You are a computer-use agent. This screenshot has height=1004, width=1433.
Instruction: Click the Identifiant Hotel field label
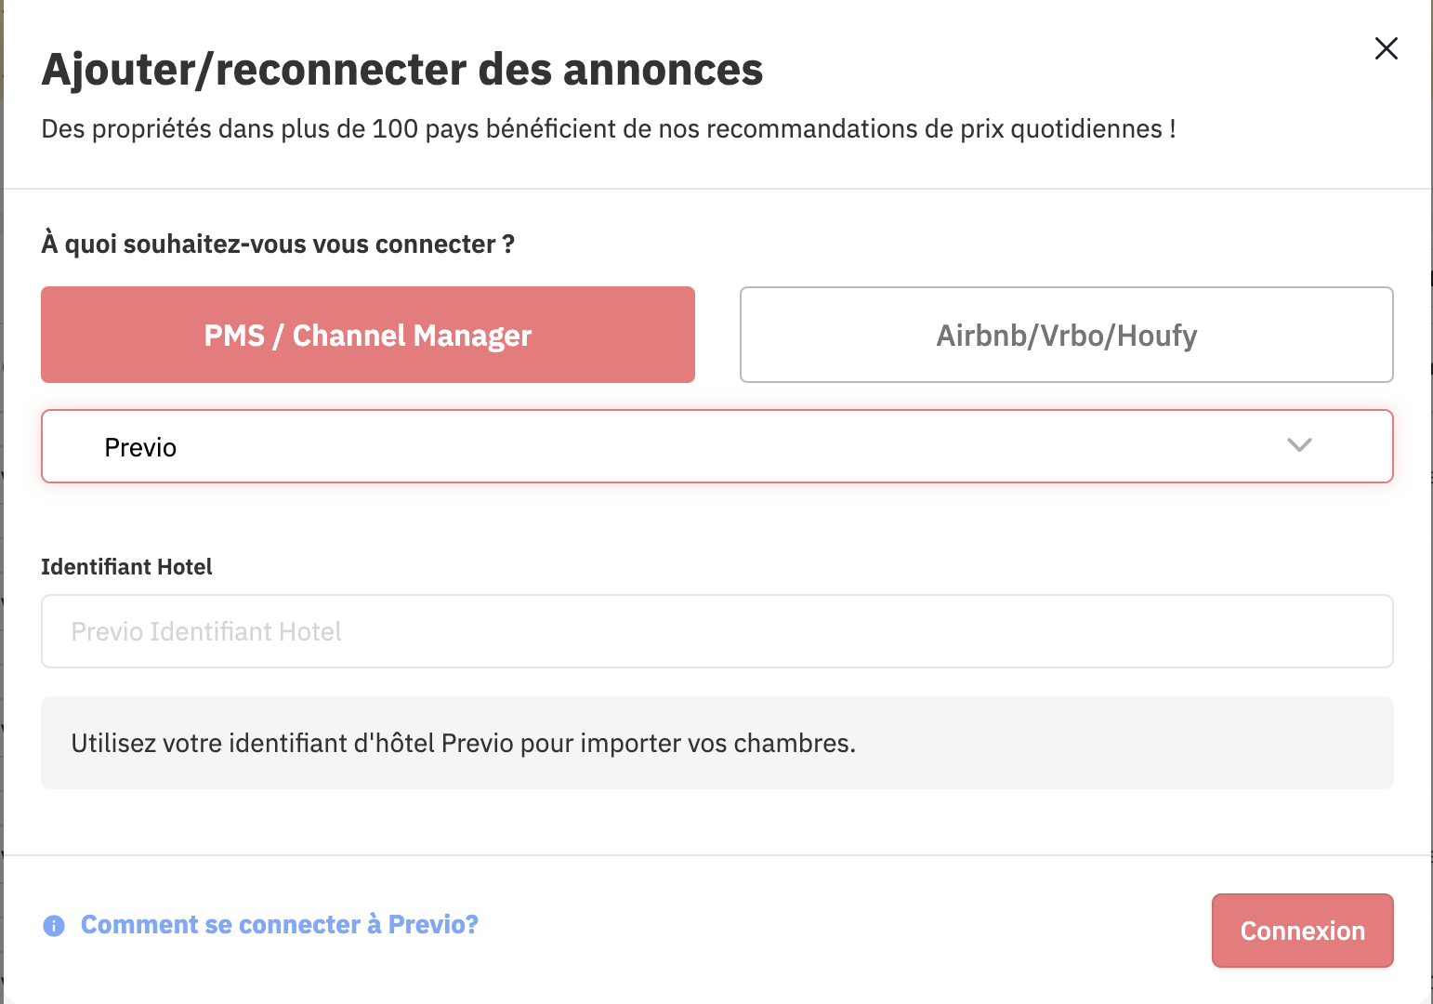click(126, 567)
